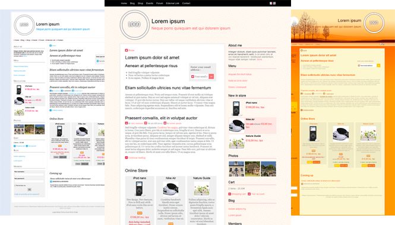Viewport: 395px width, 225px height.
Task: Toggle the Remember me checkbox
Action: click(15, 185)
